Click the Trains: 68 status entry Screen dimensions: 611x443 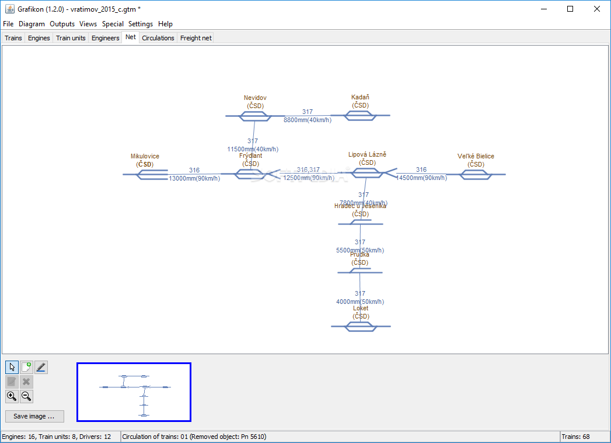(x=575, y=437)
